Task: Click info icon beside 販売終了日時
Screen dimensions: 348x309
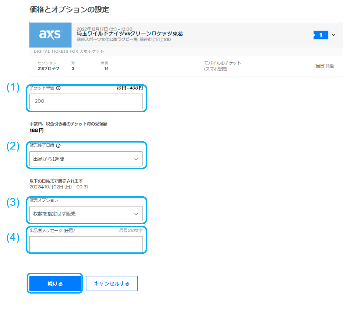Action: tap(58, 146)
